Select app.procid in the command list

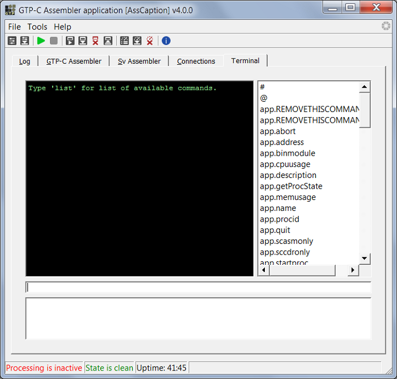[310, 219]
